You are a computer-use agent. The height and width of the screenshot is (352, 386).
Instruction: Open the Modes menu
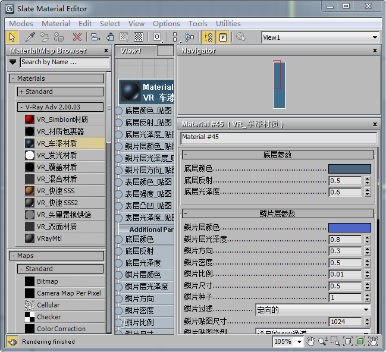[21, 24]
